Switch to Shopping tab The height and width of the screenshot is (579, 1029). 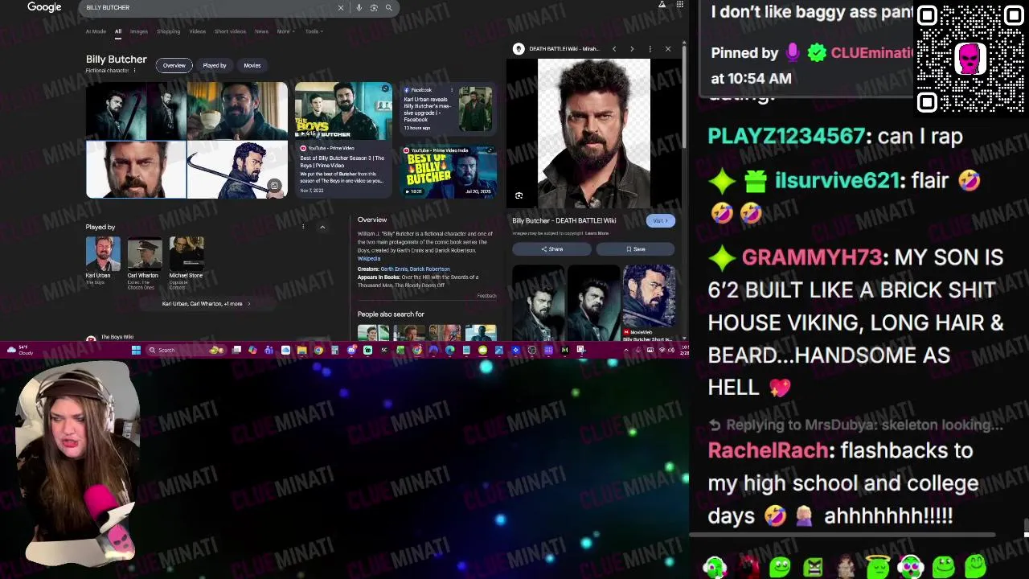168,31
